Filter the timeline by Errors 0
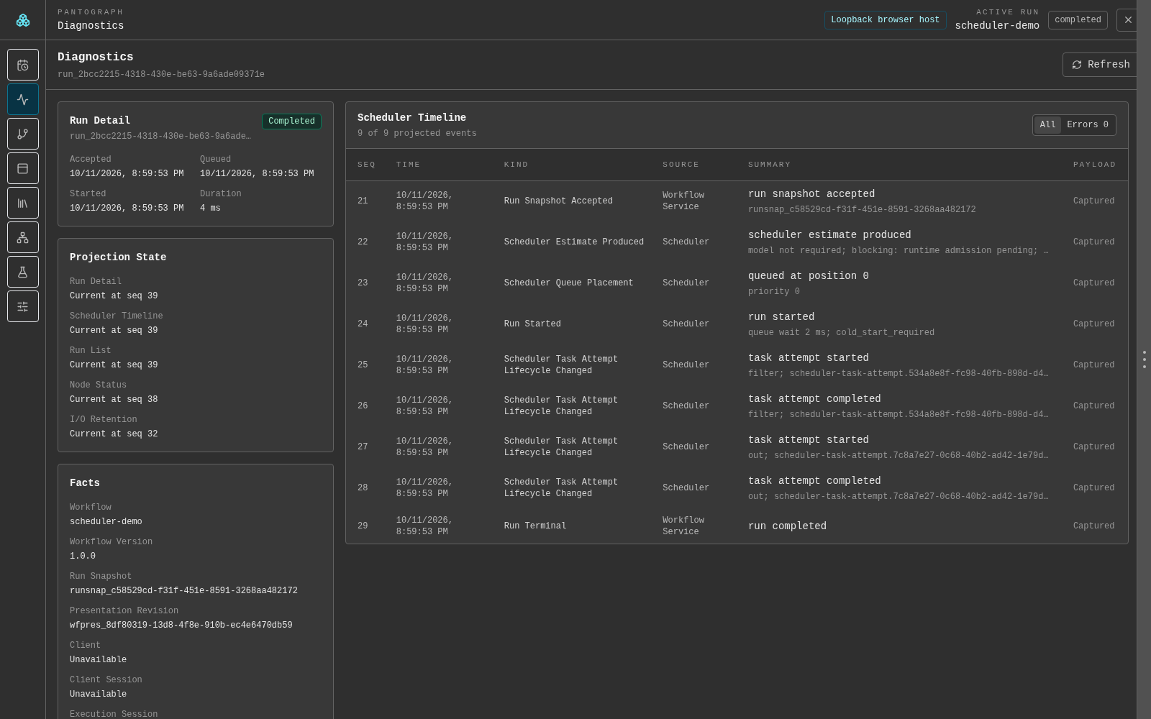 pyautogui.click(x=1088, y=125)
